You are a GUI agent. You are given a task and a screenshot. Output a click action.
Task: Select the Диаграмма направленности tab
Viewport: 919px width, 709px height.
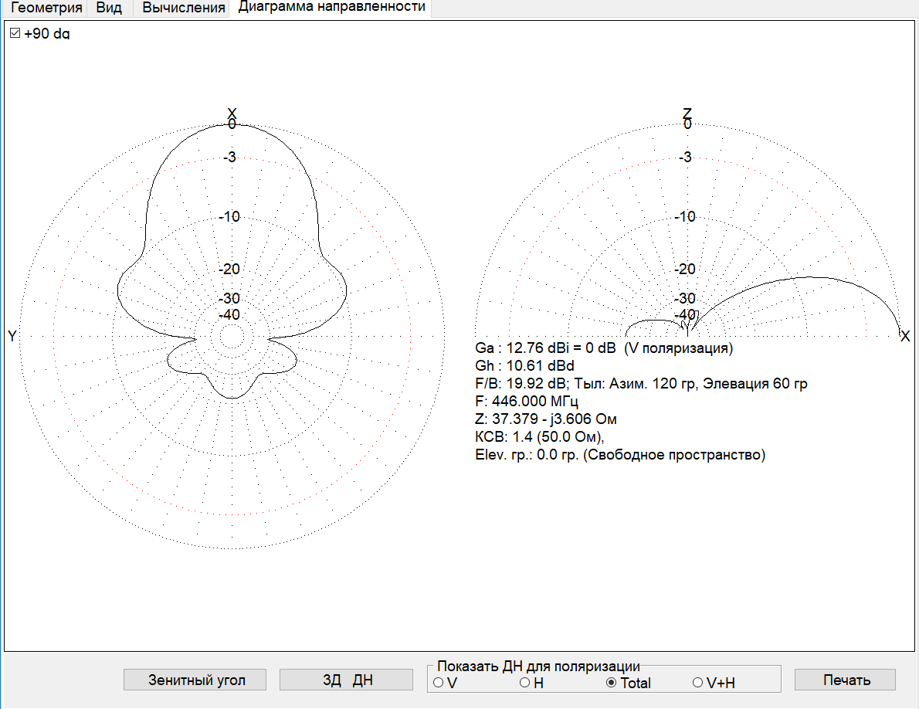point(332,7)
